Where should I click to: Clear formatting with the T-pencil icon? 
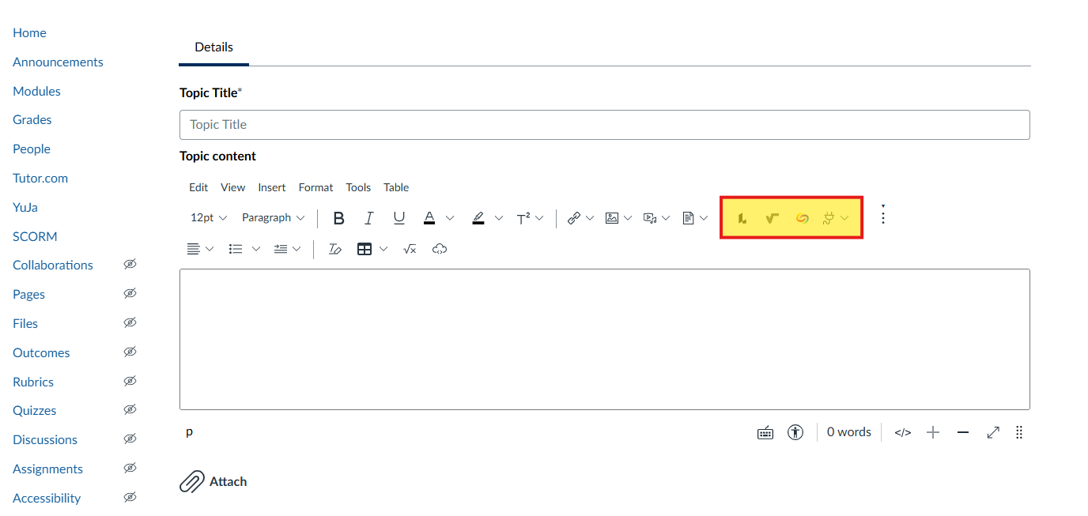tap(334, 248)
